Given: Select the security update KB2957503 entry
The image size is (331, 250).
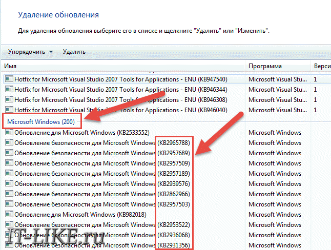Looking at the screenshot, I should [102, 204].
